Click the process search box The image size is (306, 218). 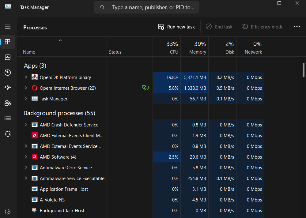point(146,7)
